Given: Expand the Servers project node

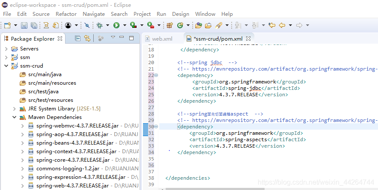Looking at the screenshot, I should [6, 49].
